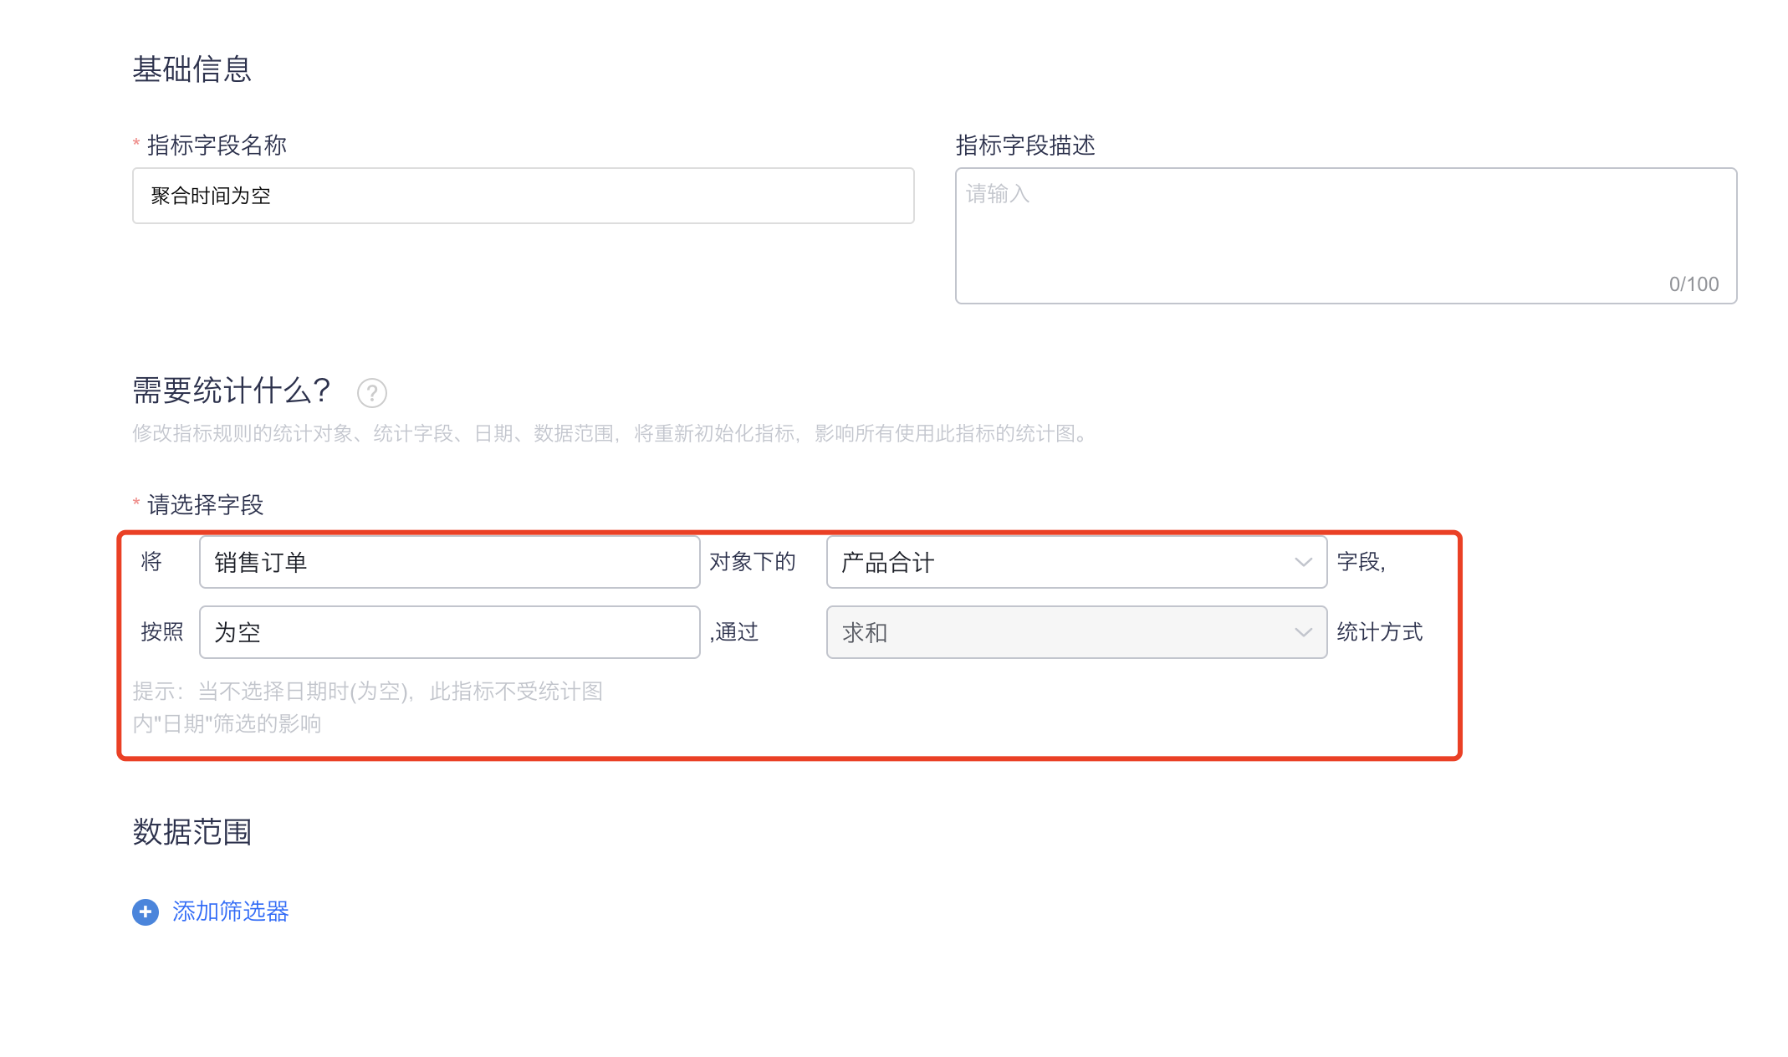This screenshot has width=1788, height=1057.
Task: Click the 基础信息 section heading
Action: (x=192, y=69)
